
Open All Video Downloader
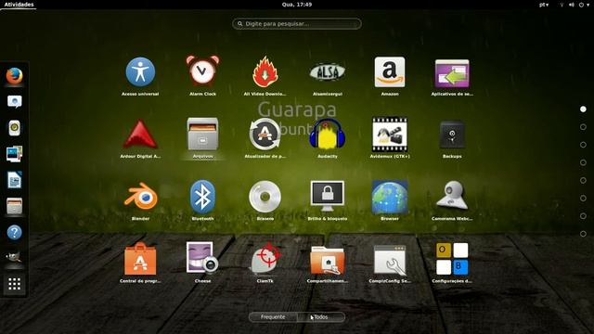coord(265,72)
